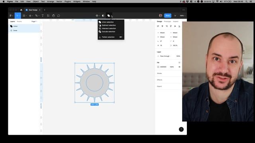Expand the Move tool dropdown arrow

[x=20, y=16]
